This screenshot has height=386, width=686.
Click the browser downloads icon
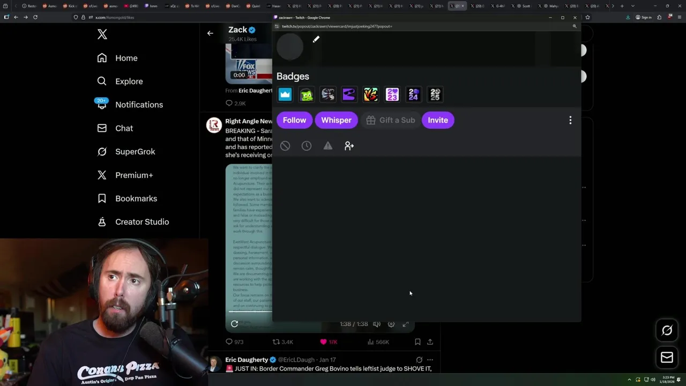tap(628, 17)
